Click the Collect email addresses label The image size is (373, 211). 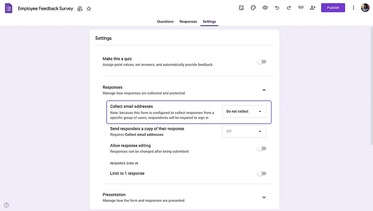pyautogui.click(x=131, y=106)
